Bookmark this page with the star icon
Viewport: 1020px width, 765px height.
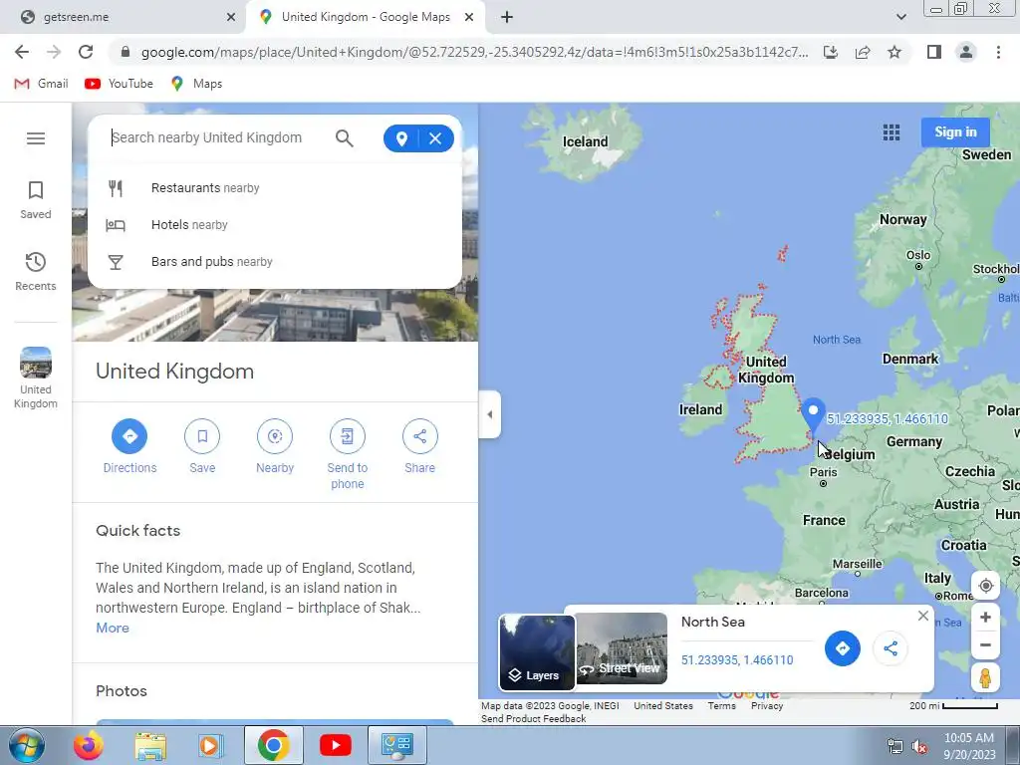(x=894, y=52)
